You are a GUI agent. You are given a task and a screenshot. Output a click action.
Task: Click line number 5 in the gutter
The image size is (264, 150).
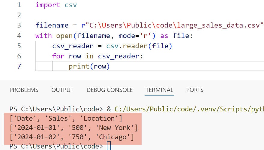click(19, 46)
